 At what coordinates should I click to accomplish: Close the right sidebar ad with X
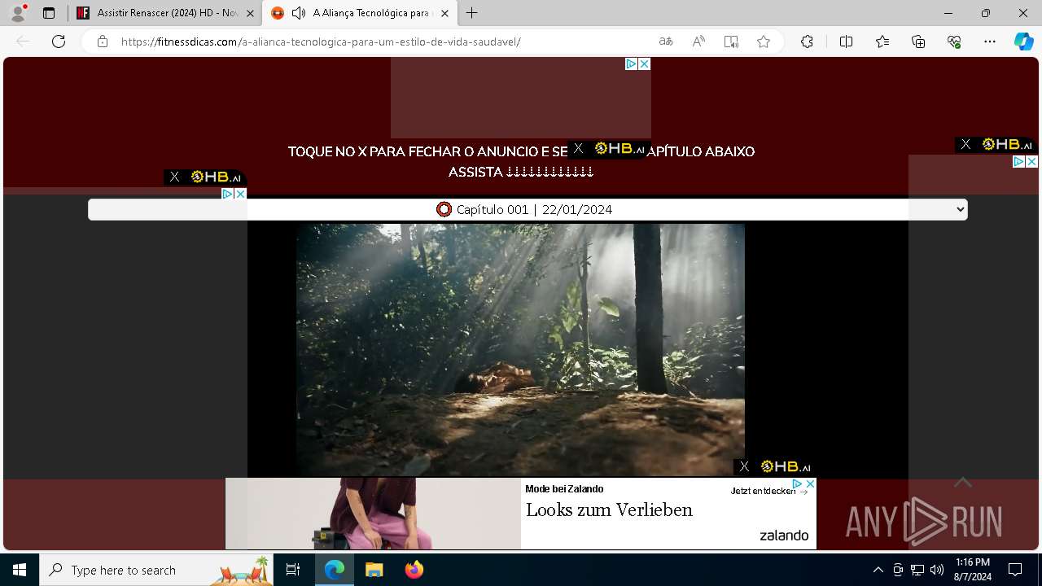click(1031, 161)
